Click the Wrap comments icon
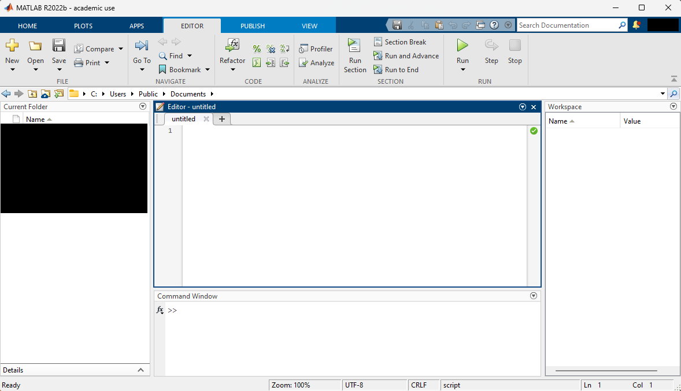Viewport: 681px width, 391px height. click(x=284, y=49)
